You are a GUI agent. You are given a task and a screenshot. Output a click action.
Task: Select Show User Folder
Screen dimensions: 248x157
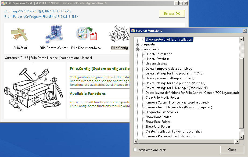[158, 127]
